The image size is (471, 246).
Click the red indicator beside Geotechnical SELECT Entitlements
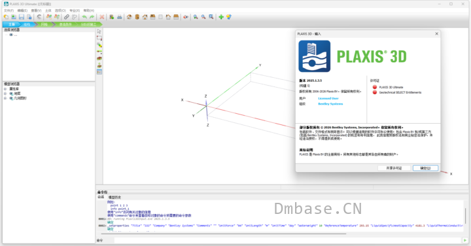click(x=375, y=92)
